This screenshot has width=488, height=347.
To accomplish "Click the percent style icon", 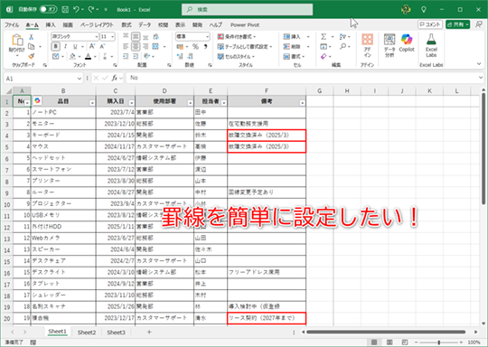I will pos(195,47).
